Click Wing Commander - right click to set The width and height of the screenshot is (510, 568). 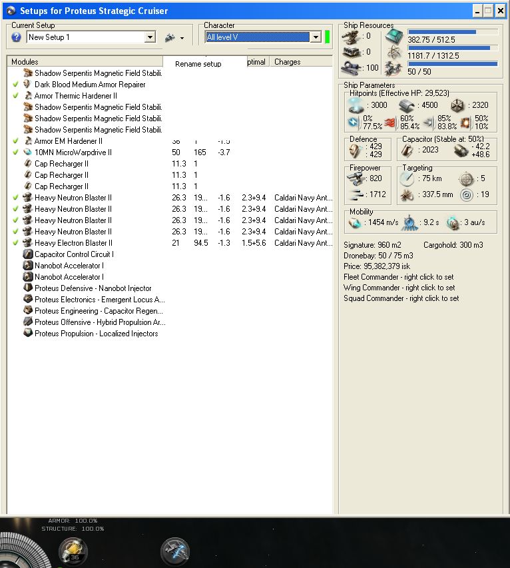[399, 288]
